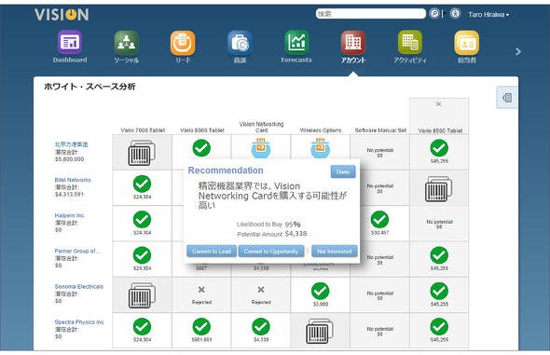Open the ソーシャル social module
Screen dimensions: 550x355
click(x=126, y=47)
